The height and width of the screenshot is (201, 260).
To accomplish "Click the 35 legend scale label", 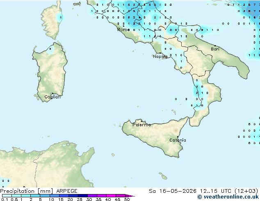I will pyautogui.click(x=98, y=199).
